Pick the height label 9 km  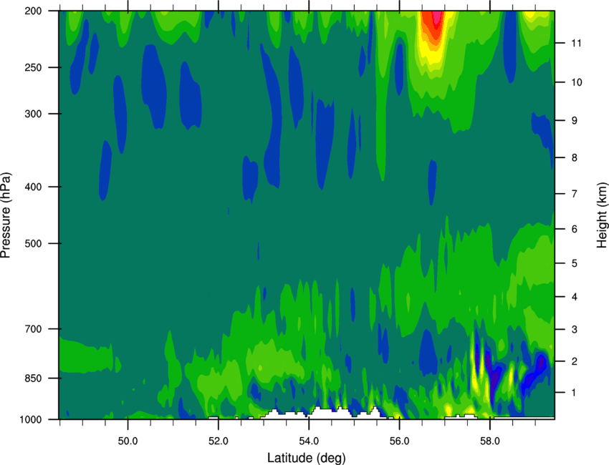tap(575, 121)
